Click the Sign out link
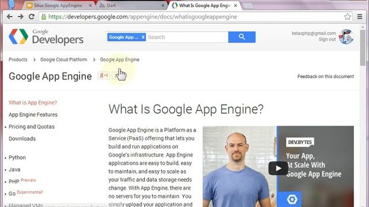Viewport: 369px width, 207px height. pyautogui.click(x=327, y=40)
